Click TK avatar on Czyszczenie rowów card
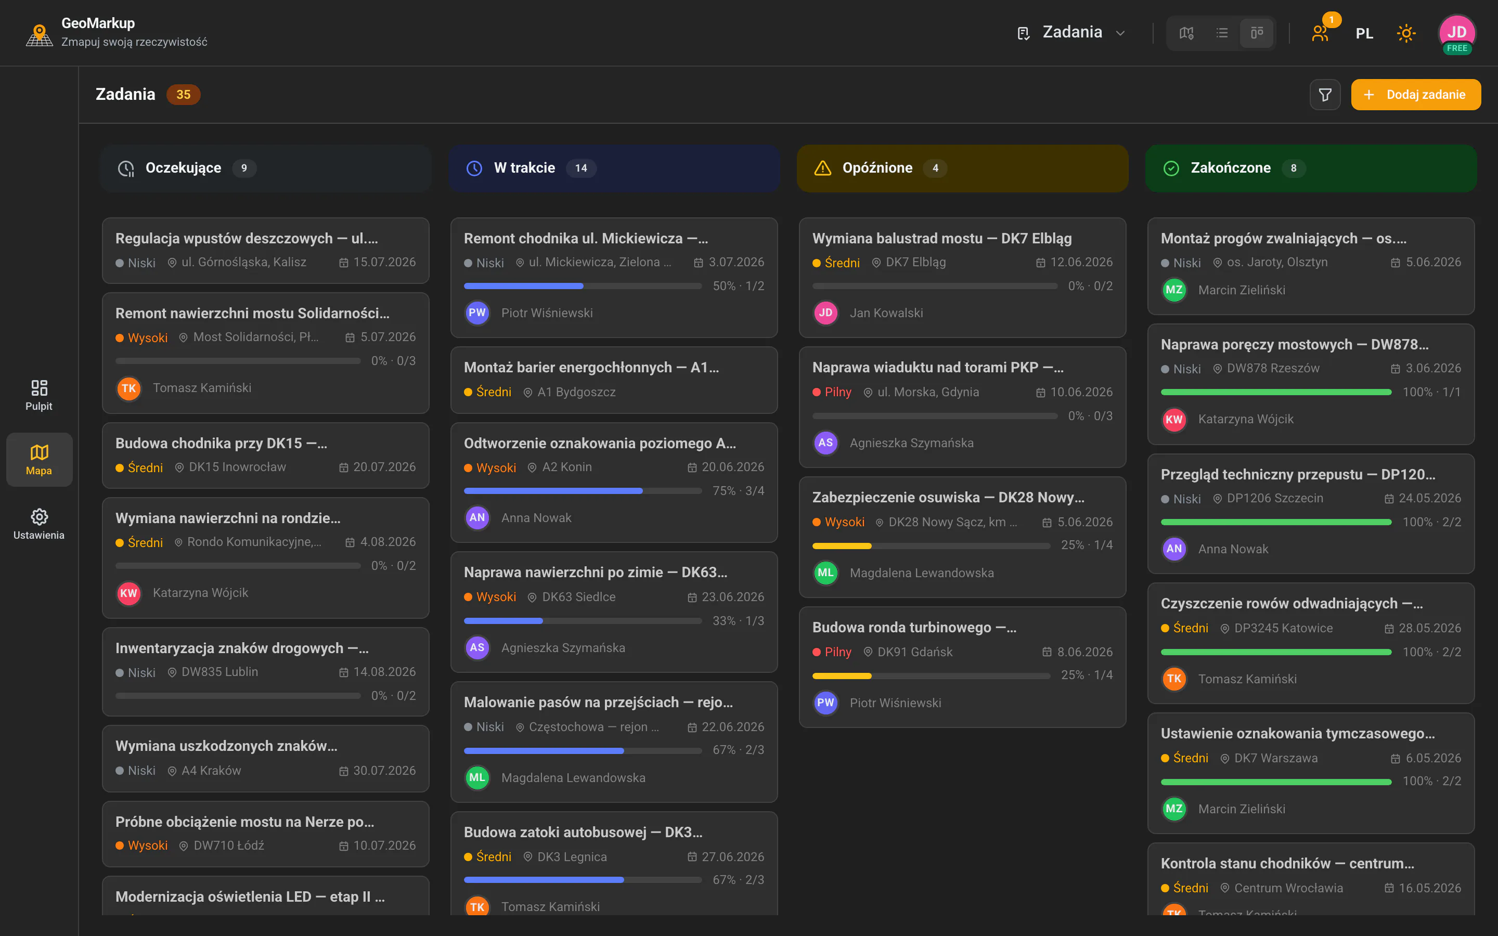 [x=1174, y=679]
